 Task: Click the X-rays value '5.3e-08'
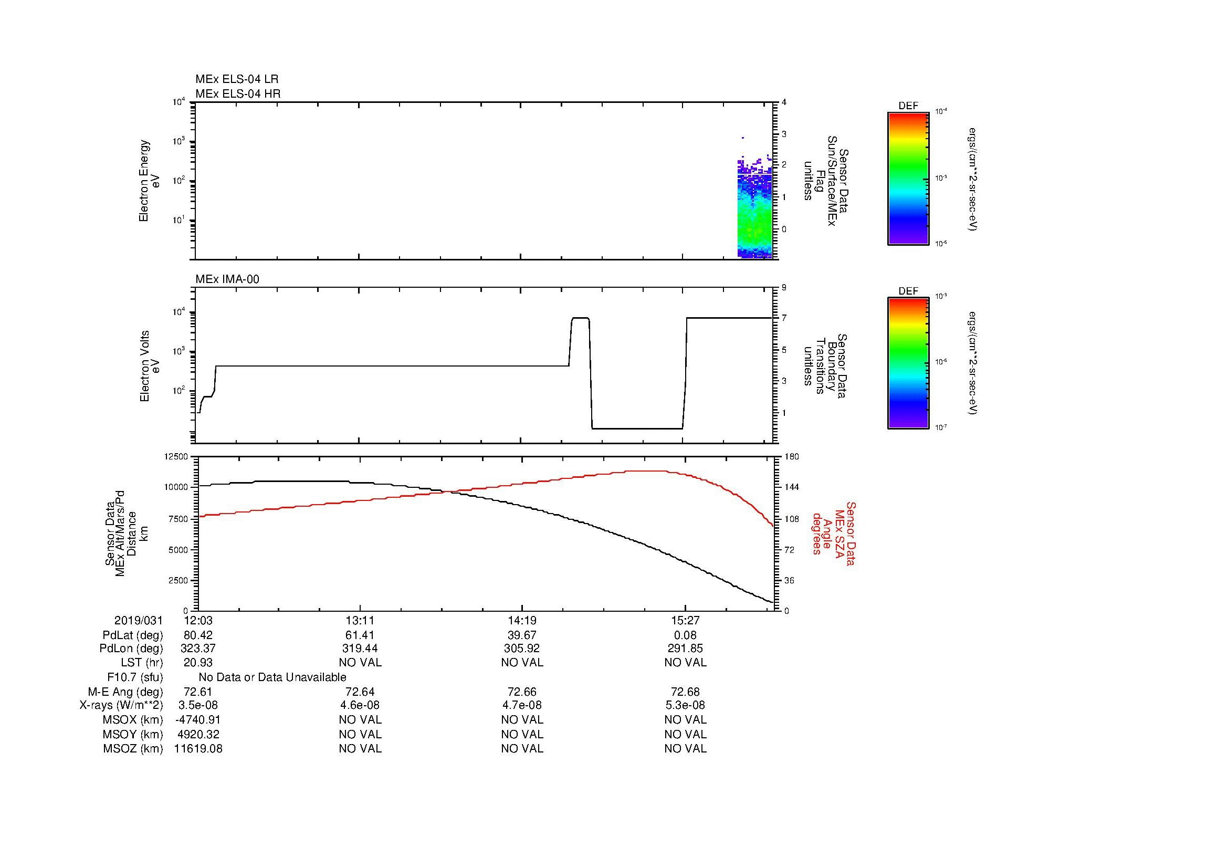(685, 705)
